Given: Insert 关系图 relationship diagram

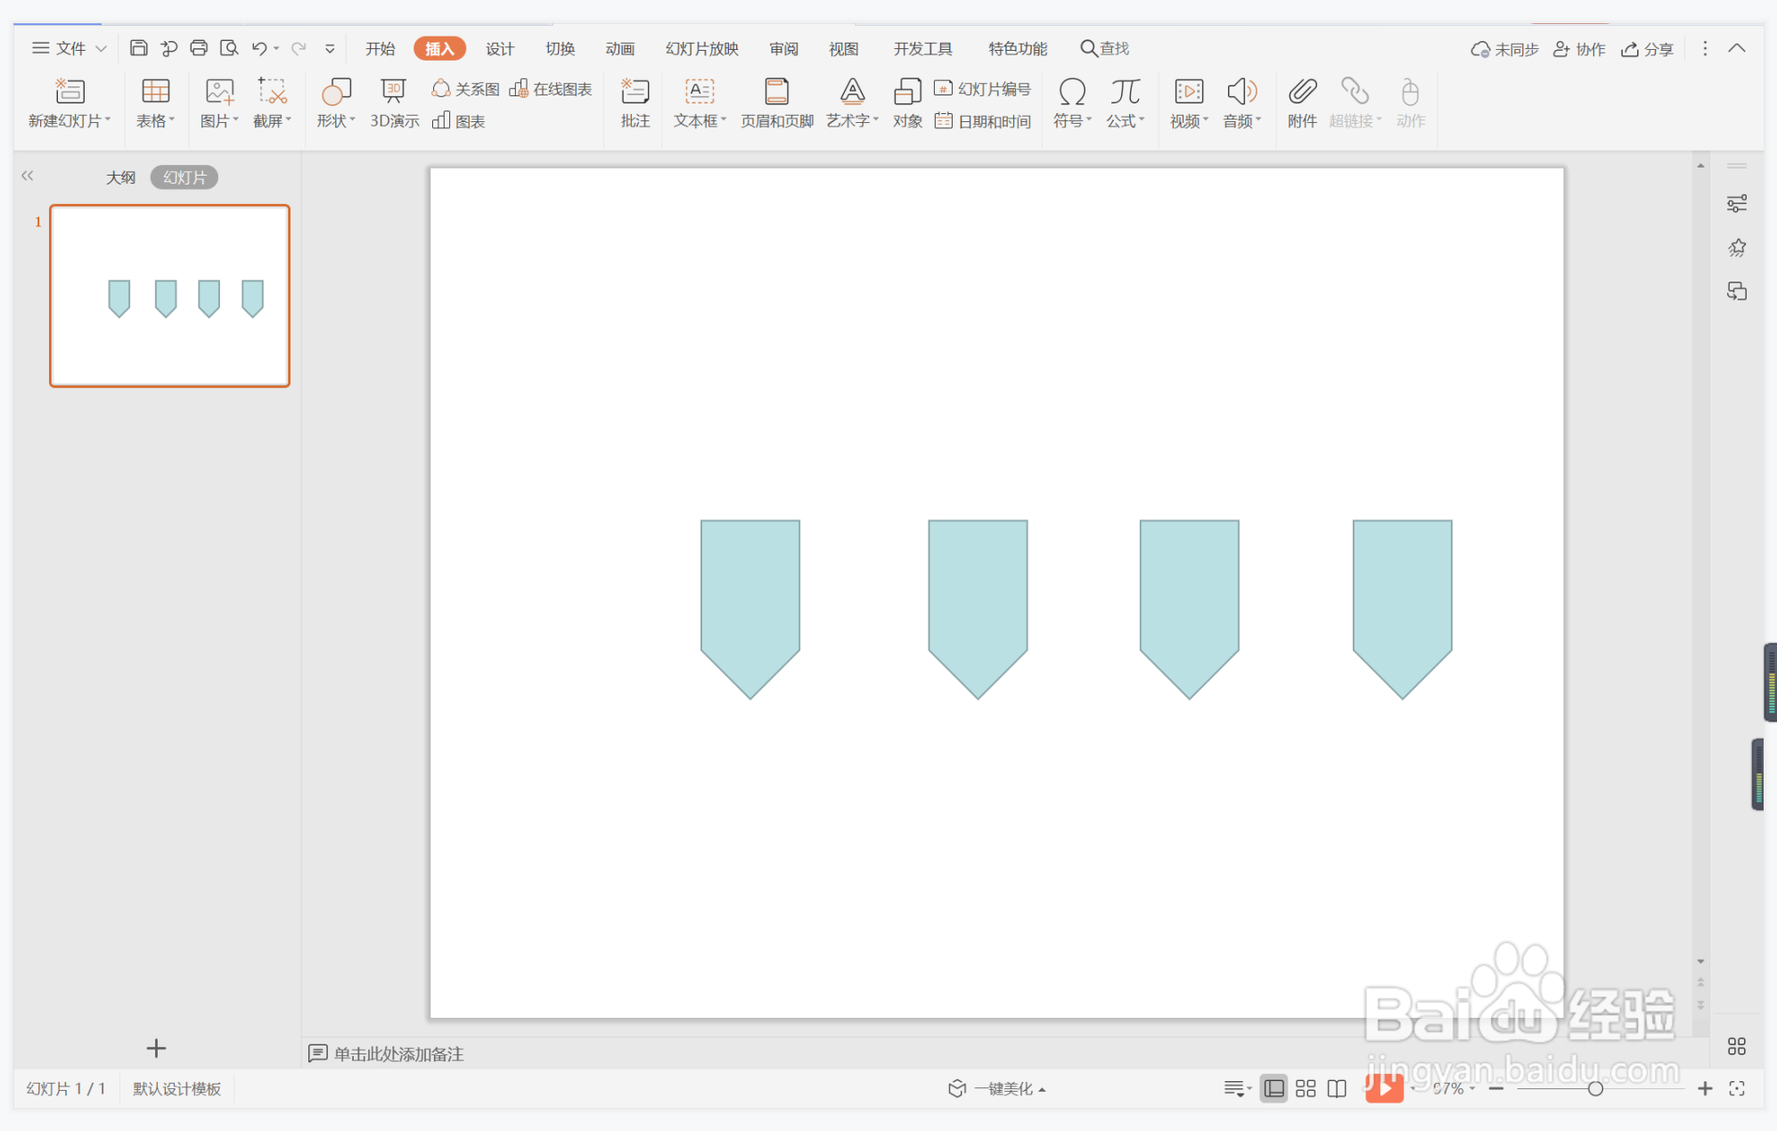Looking at the screenshot, I should 465,89.
